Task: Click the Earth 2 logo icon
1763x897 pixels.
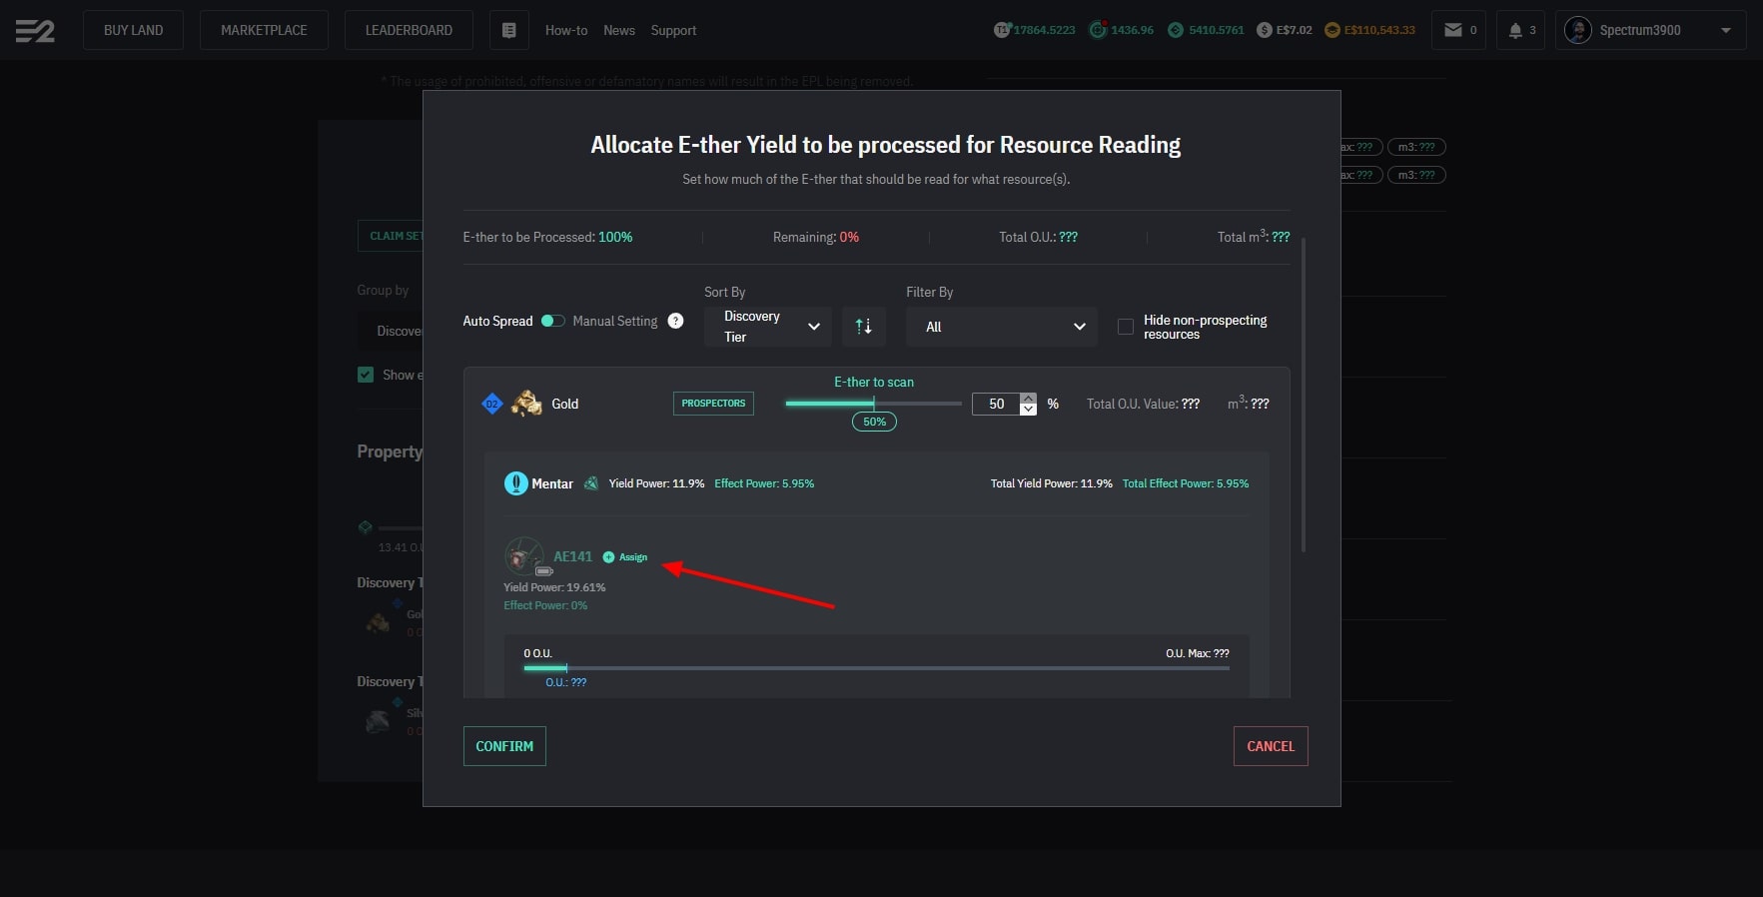Action: [35, 31]
